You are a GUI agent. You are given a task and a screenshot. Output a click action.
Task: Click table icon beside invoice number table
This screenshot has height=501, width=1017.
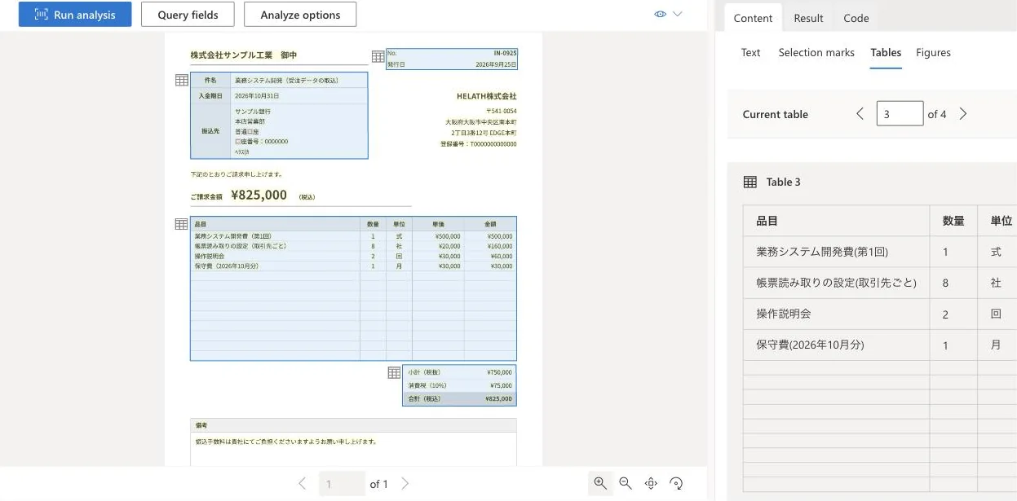pyautogui.click(x=378, y=56)
